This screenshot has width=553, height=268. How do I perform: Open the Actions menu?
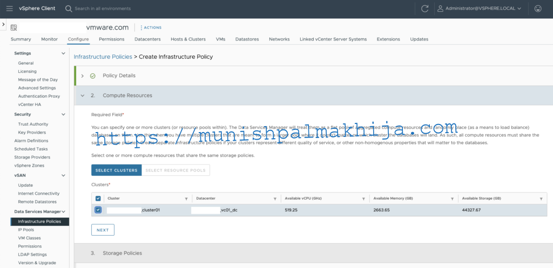151,28
